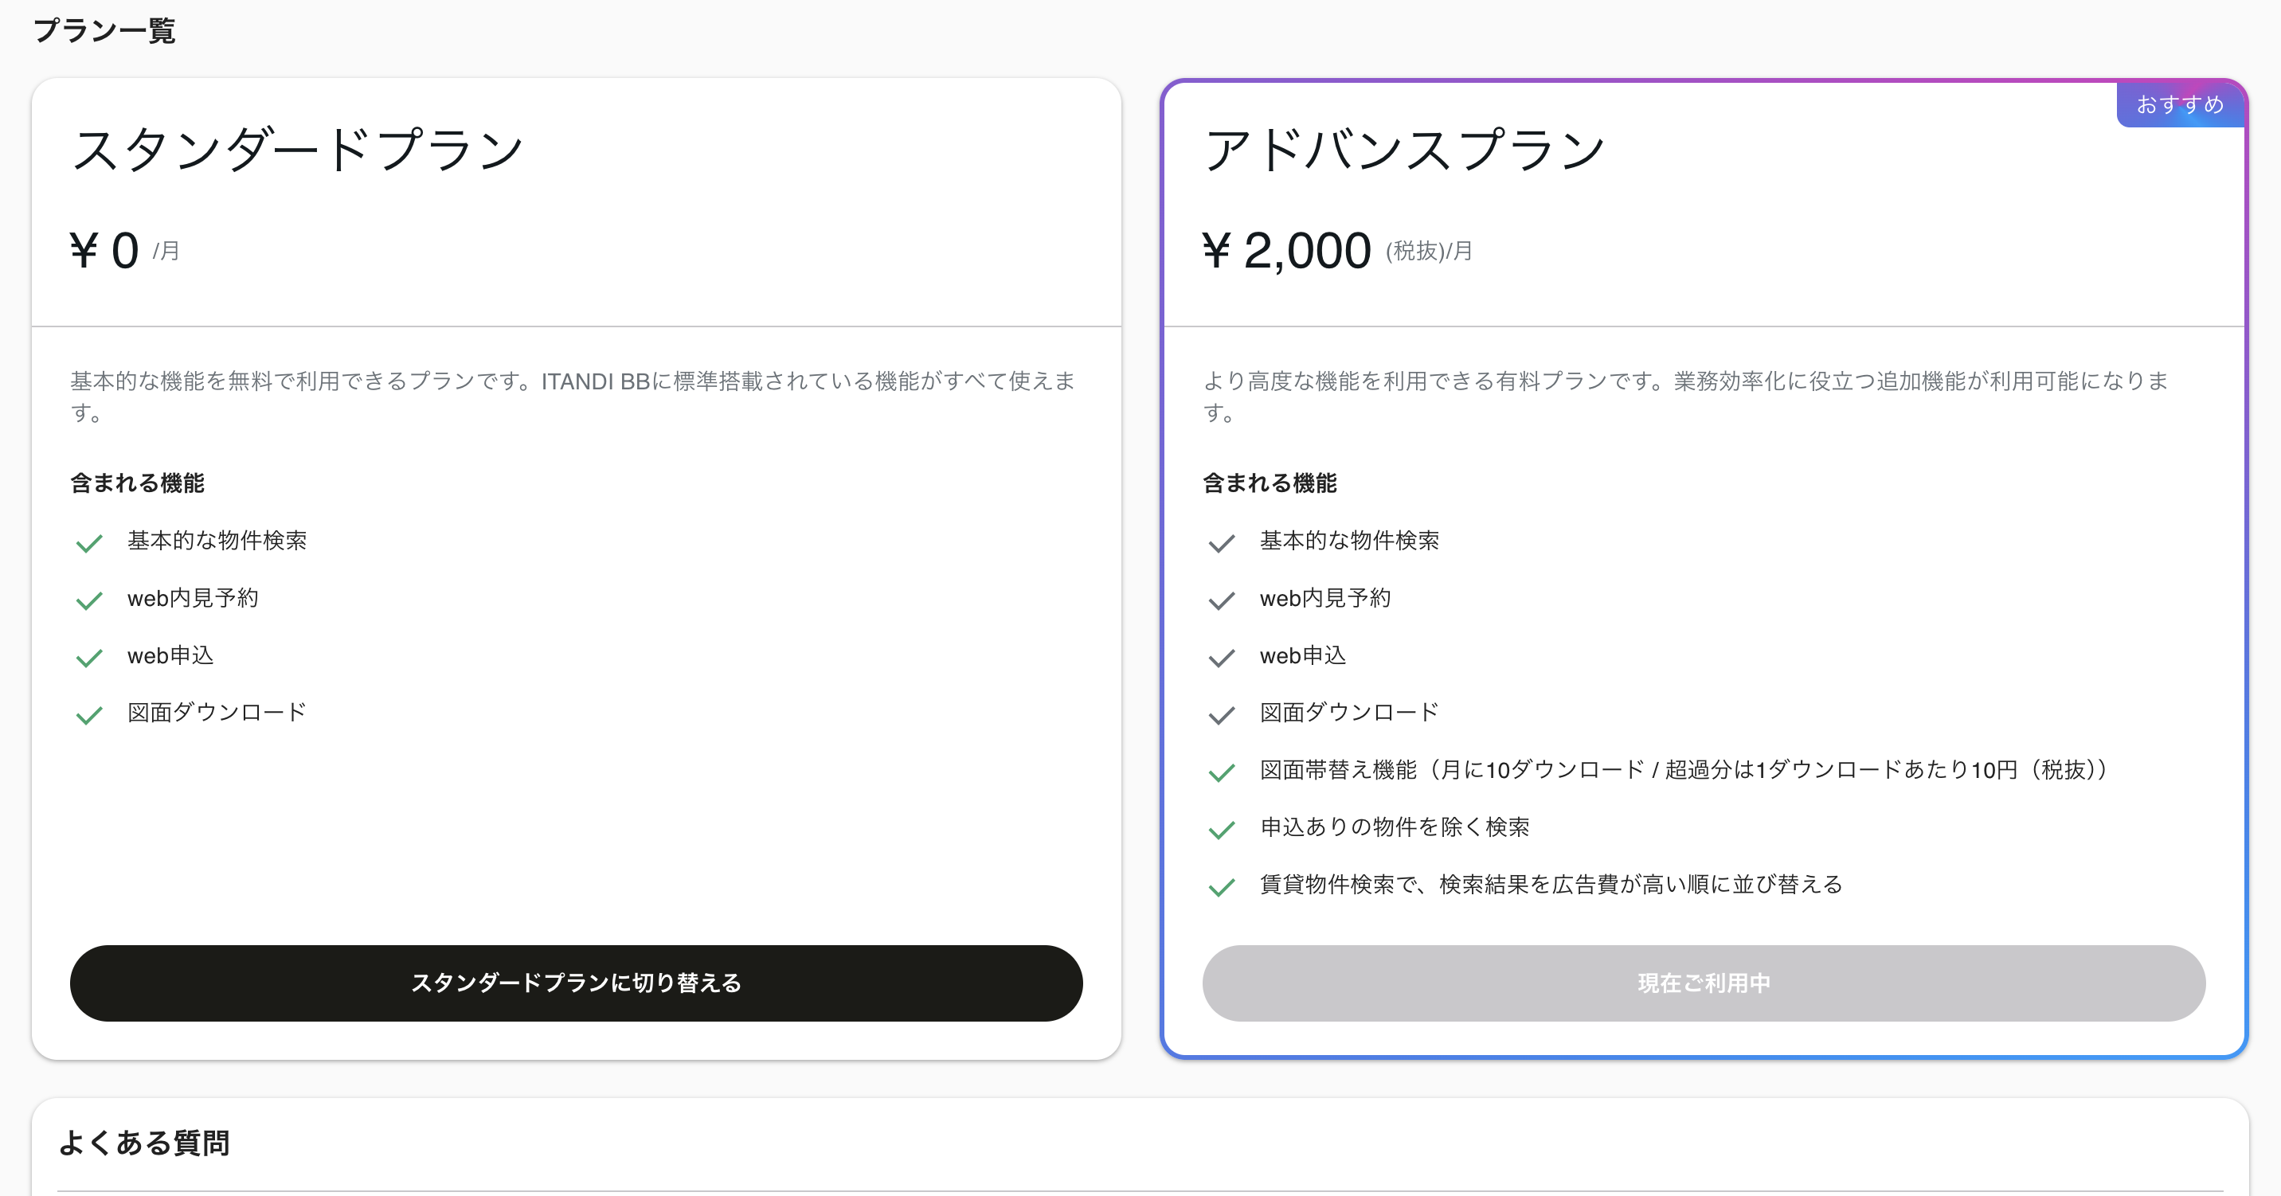Click the 図面帯替え機能 feature description text
2281x1196 pixels.
[1684, 769]
